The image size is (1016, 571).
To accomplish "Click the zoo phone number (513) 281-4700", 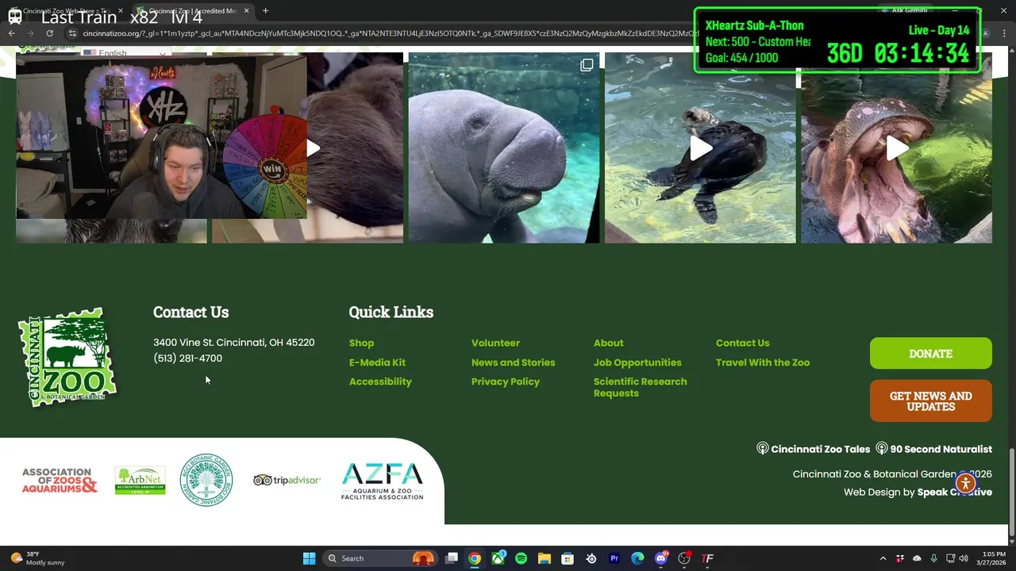I will pos(187,358).
